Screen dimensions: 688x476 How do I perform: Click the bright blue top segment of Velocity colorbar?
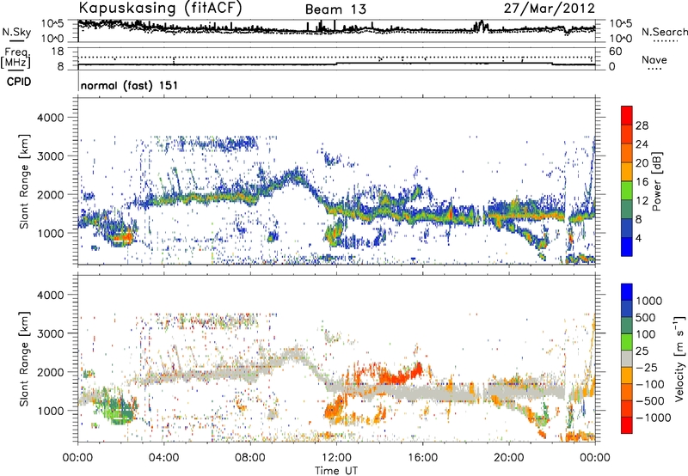(x=627, y=292)
